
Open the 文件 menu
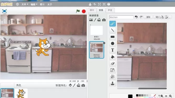click(x=25, y=4)
